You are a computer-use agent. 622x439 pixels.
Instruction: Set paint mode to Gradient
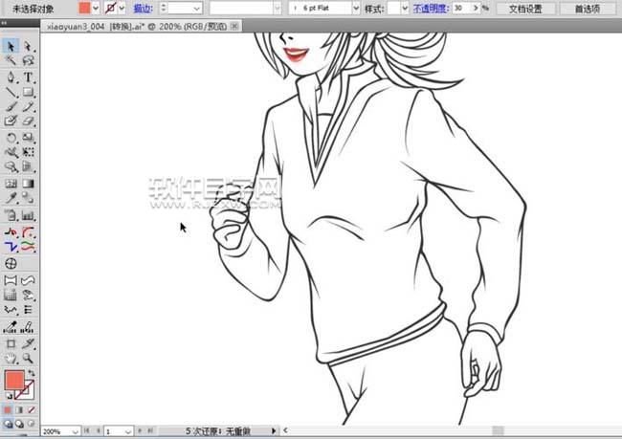tap(19, 409)
